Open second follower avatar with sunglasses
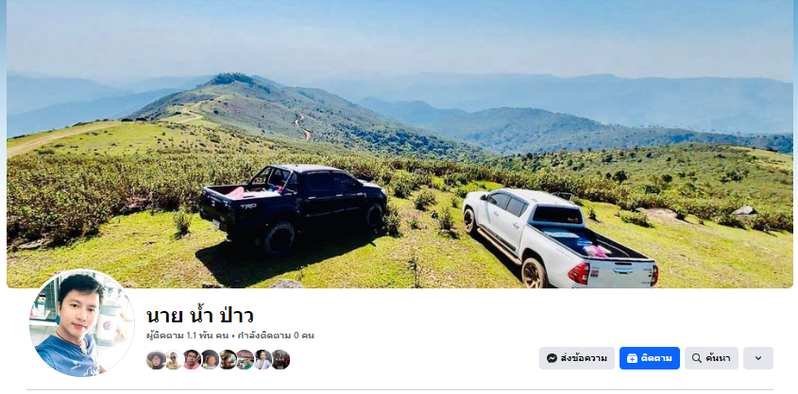The height and width of the screenshot is (394, 798). pyautogui.click(x=174, y=359)
